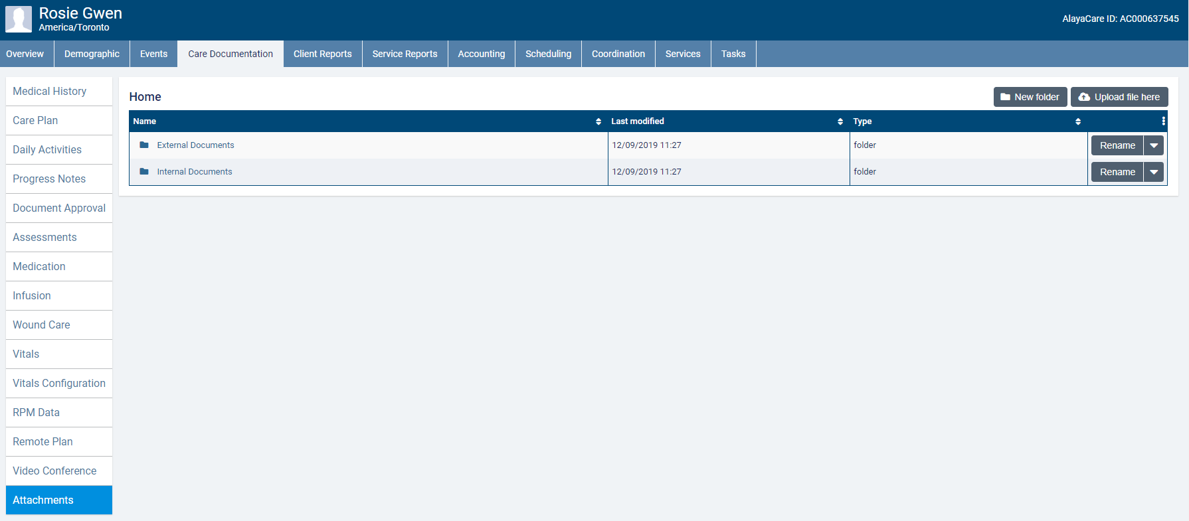Click Upload file here button

[x=1119, y=97]
